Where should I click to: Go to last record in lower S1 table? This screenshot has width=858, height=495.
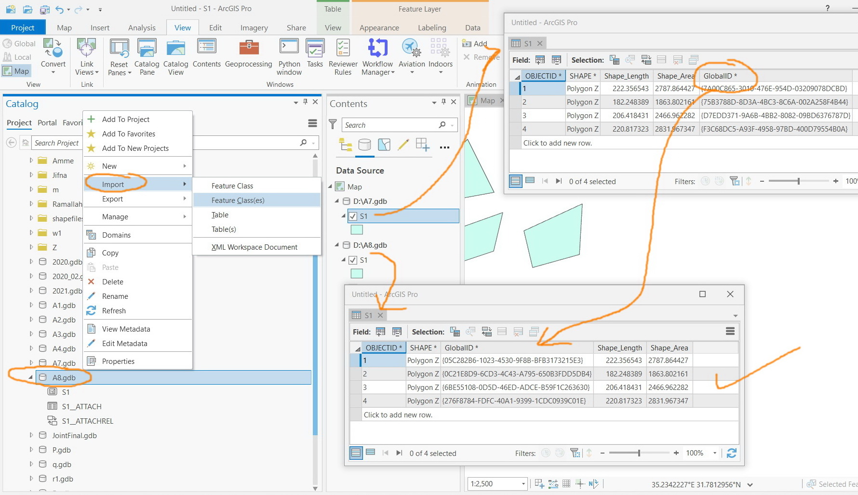point(399,453)
